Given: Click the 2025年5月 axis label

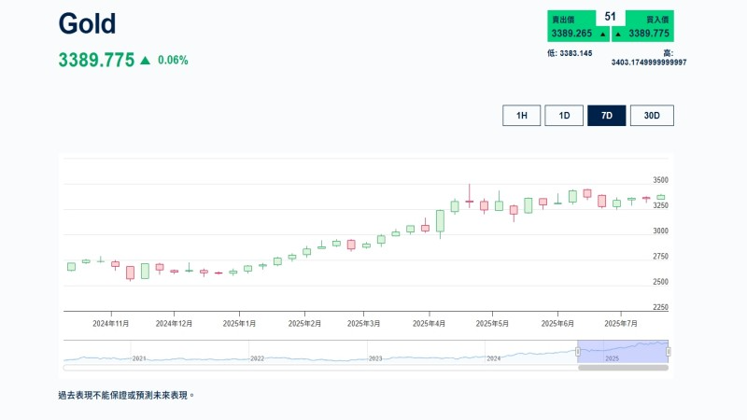Looking at the screenshot, I should point(492,323).
